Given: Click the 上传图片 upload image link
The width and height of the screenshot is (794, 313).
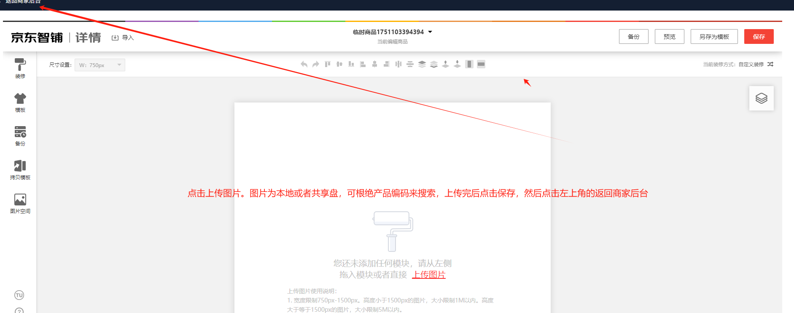Looking at the screenshot, I should (x=429, y=275).
